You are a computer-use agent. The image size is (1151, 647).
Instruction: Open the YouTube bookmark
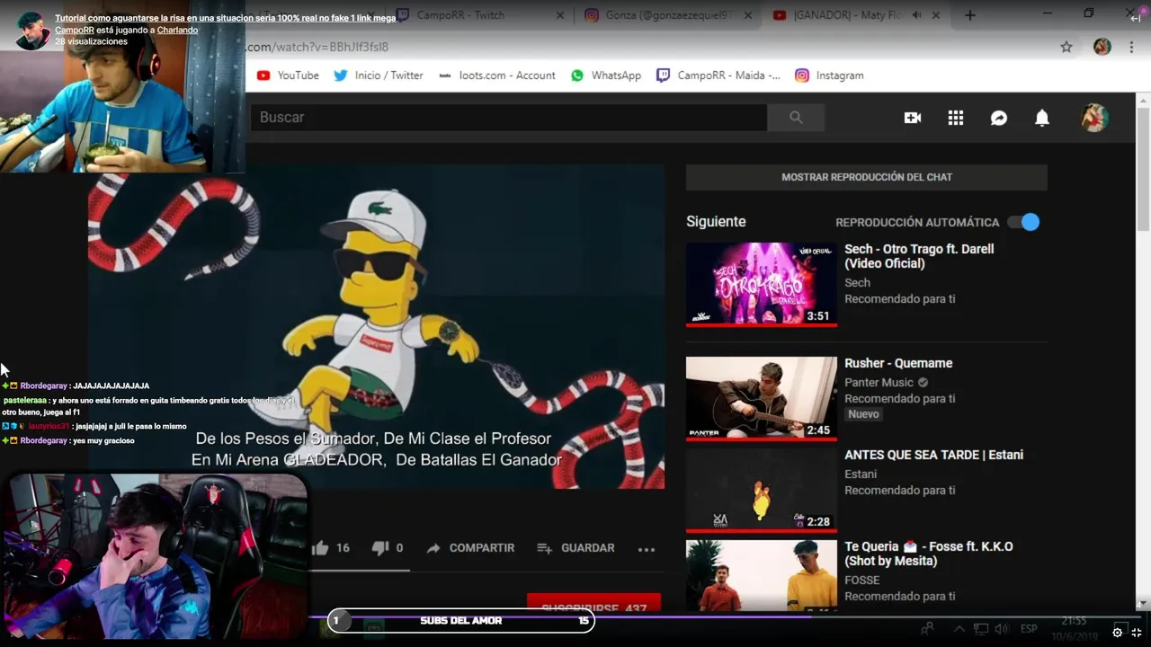pyautogui.click(x=288, y=75)
